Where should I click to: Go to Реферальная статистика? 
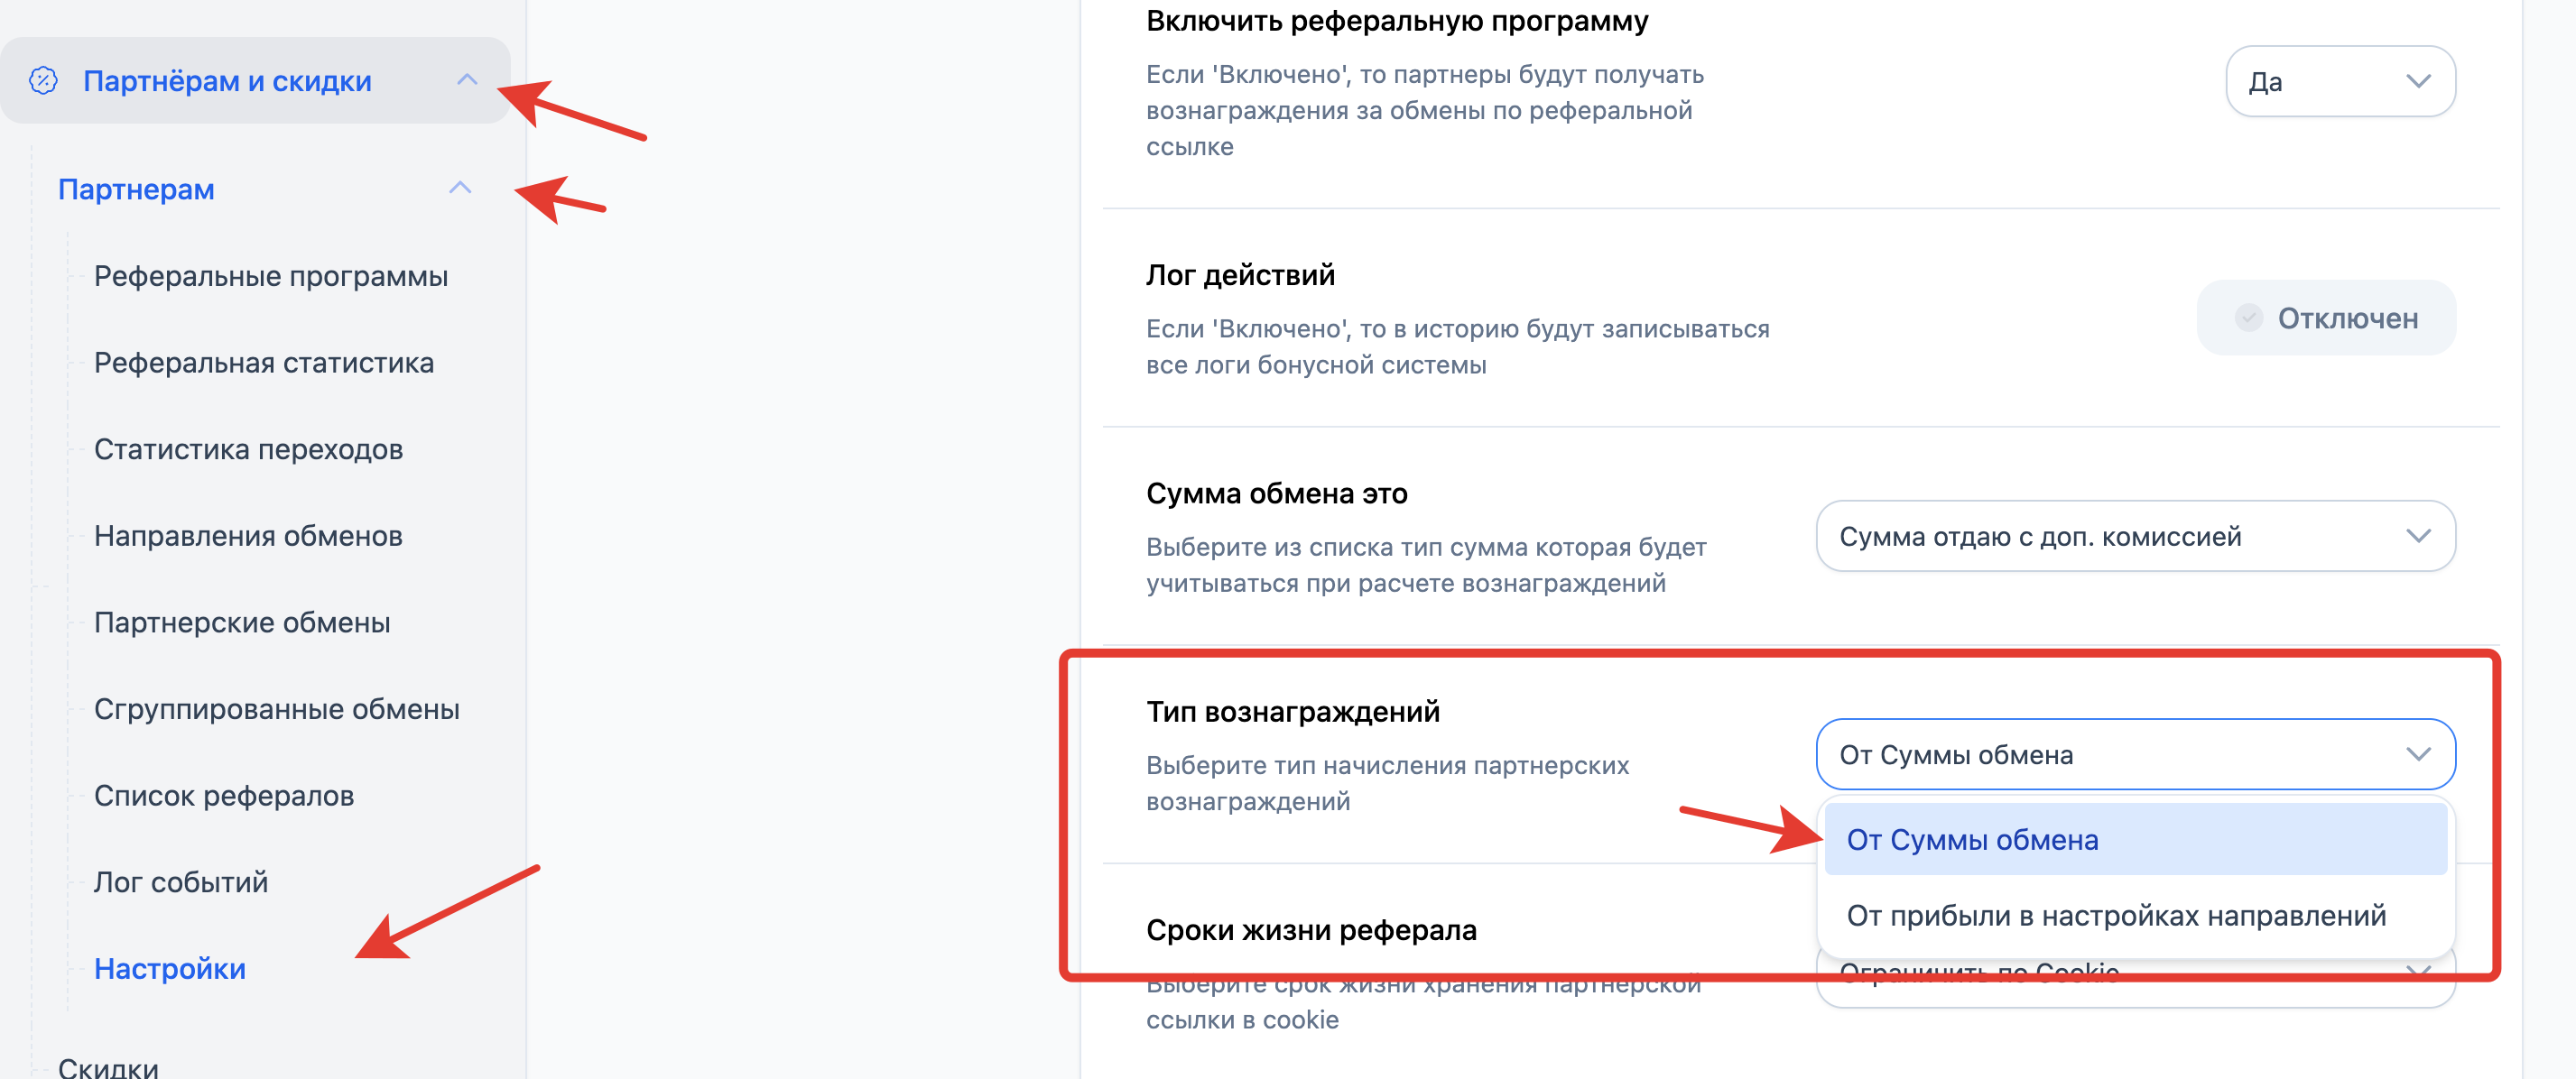(x=263, y=363)
